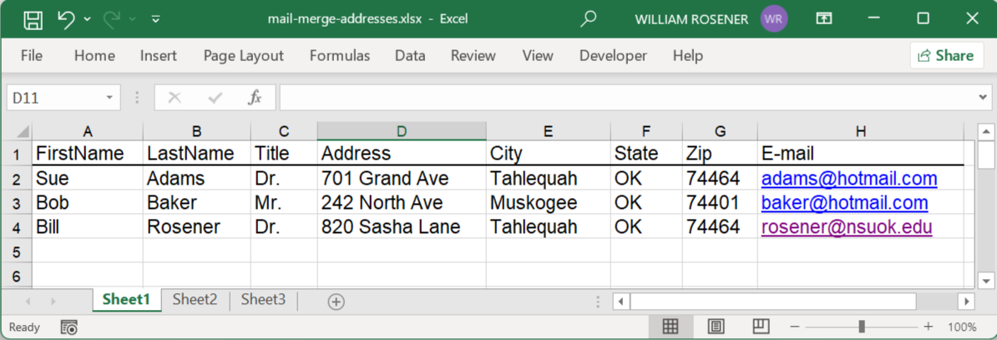Click the Save icon in title bar
The height and width of the screenshot is (340, 997).
click(33, 18)
